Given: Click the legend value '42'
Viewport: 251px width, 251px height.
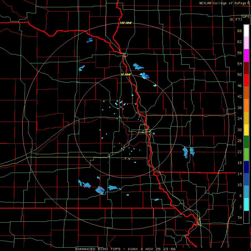Looking at the screenshot, I should point(240,96).
